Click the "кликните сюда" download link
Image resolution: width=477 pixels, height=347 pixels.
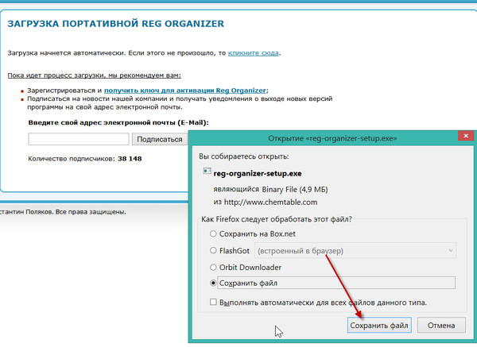(x=253, y=53)
